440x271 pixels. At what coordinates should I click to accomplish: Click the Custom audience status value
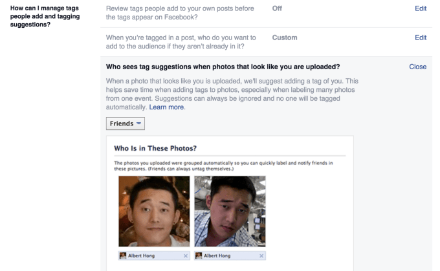pos(285,38)
